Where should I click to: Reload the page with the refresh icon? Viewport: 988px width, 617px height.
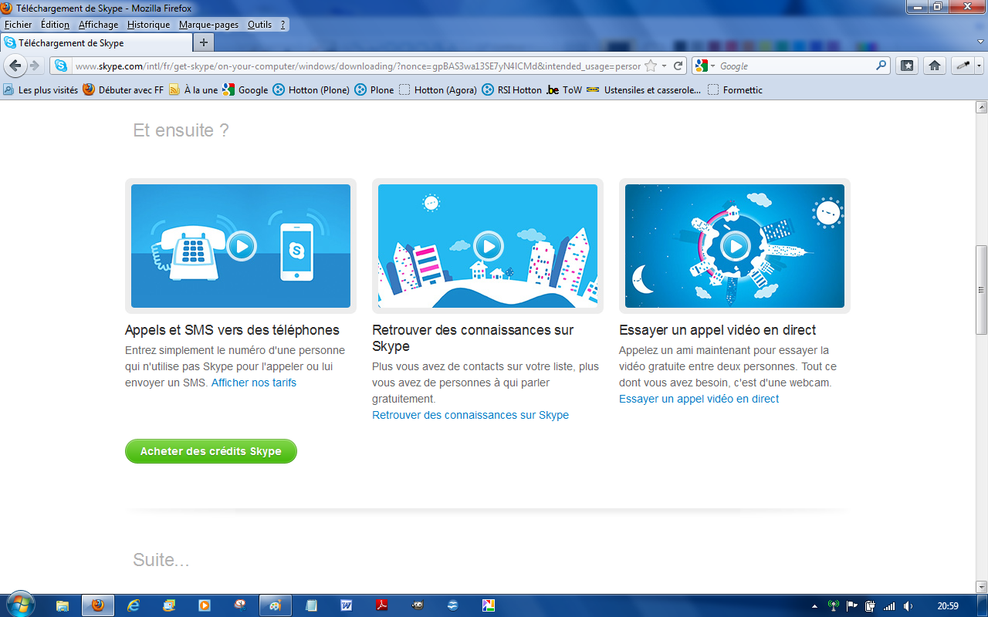coord(678,66)
